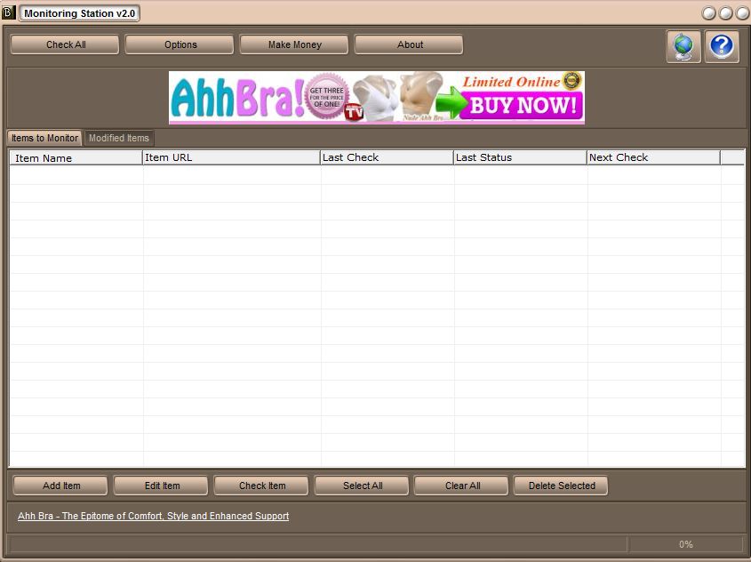751x562 pixels.
Task: Click the middle title bar window button
Action: tap(725, 13)
